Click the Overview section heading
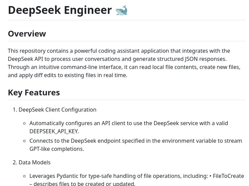Screen dimensions: 249x186 pyautogui.click(x=27, y=33)
